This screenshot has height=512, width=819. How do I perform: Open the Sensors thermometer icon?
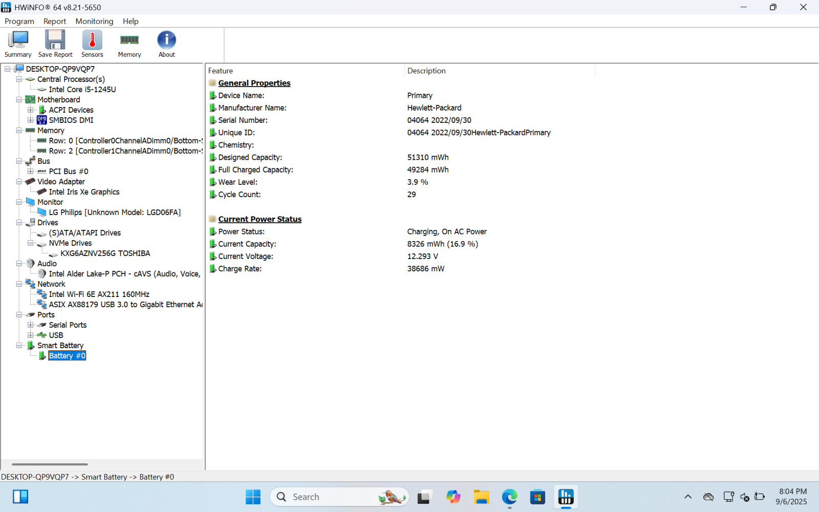click(x=92, y=44)
